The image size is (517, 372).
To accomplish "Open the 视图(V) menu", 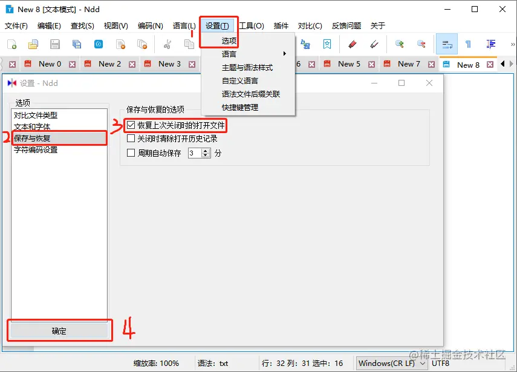I will pyautogui.click(x=115, y=26).
